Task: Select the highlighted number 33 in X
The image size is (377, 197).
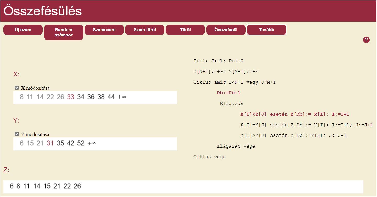Action: tap(71, 97)
